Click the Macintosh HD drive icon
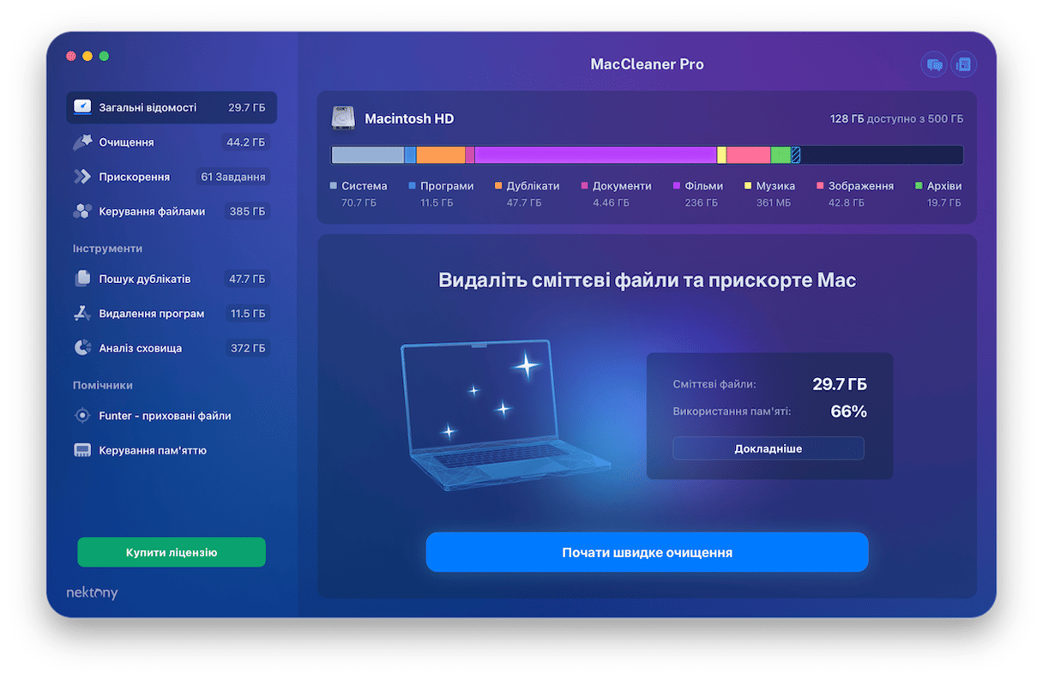 [x=343, y=118]
